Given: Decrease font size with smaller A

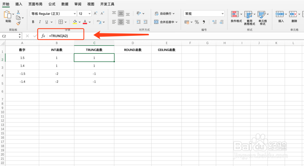Looking at the screenshot, I should point(102,13).
